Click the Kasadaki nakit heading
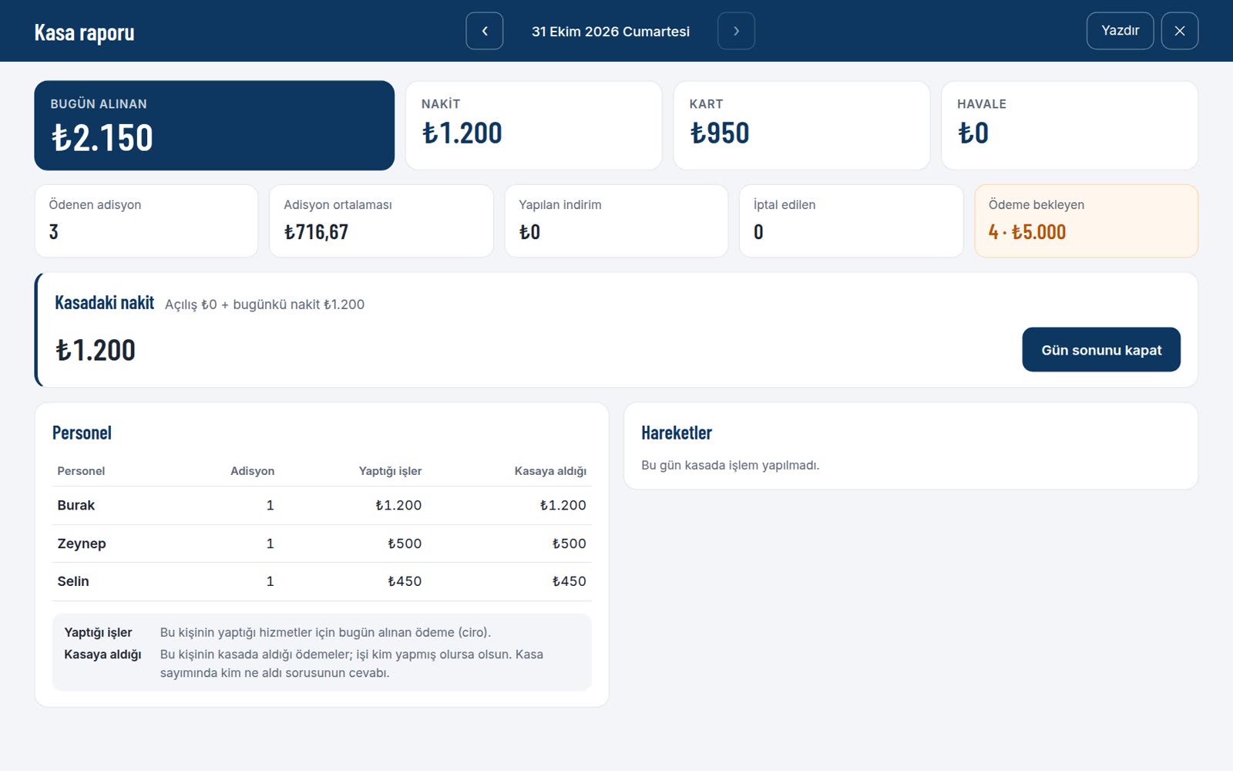The height and width of the screenshot is (771, 1233). click(105, 302)
